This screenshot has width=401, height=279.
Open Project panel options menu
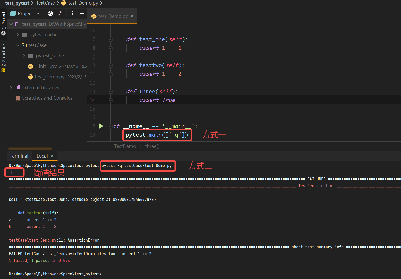pyautogui.click(x=73, y=13)
